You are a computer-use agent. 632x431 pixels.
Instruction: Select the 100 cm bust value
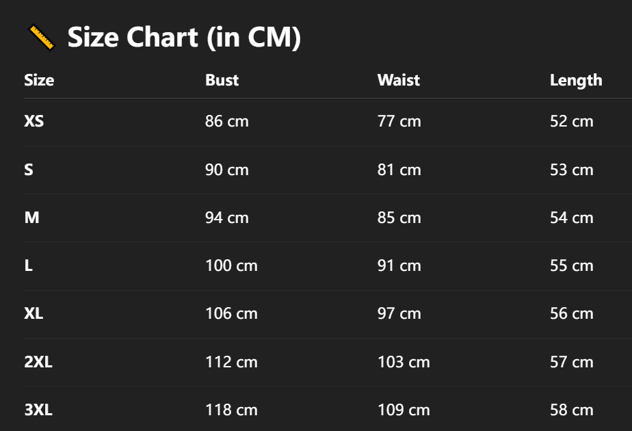231,265
